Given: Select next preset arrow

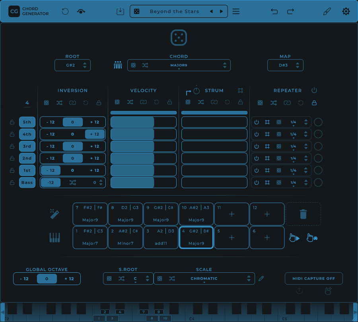Looking at the screenshot, I should coord(222,12).
